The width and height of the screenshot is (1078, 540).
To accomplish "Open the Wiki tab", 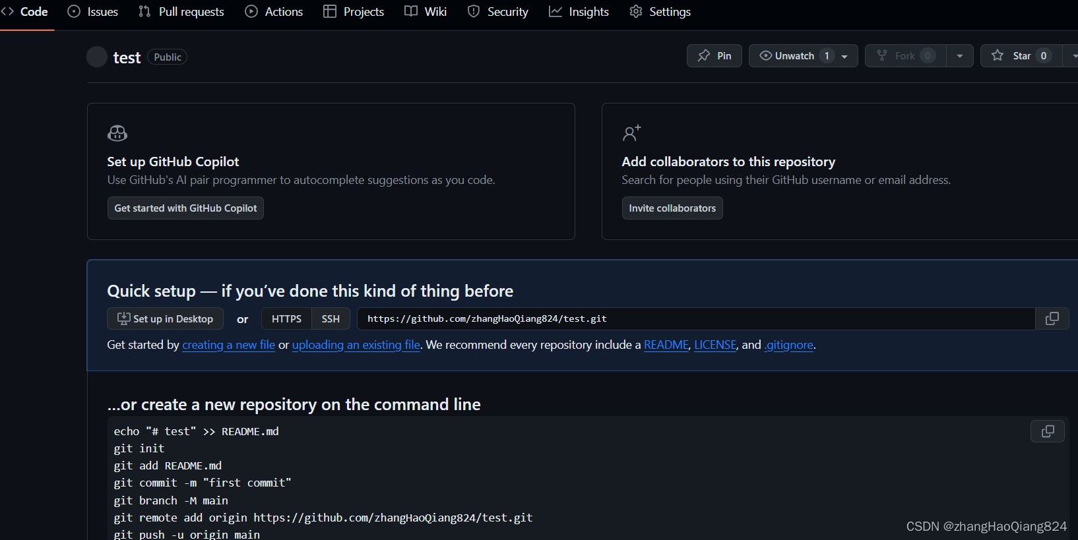I will [426, 12].
